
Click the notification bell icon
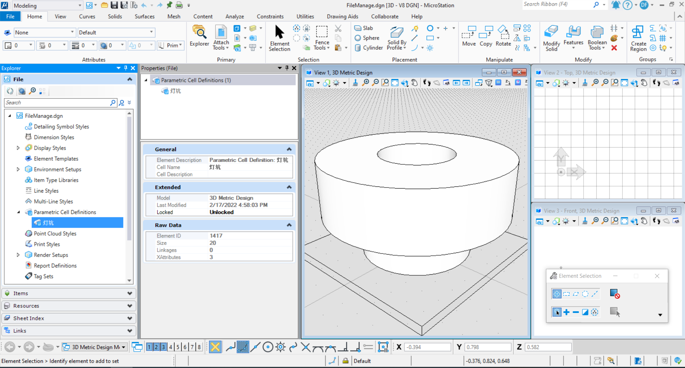615,5
